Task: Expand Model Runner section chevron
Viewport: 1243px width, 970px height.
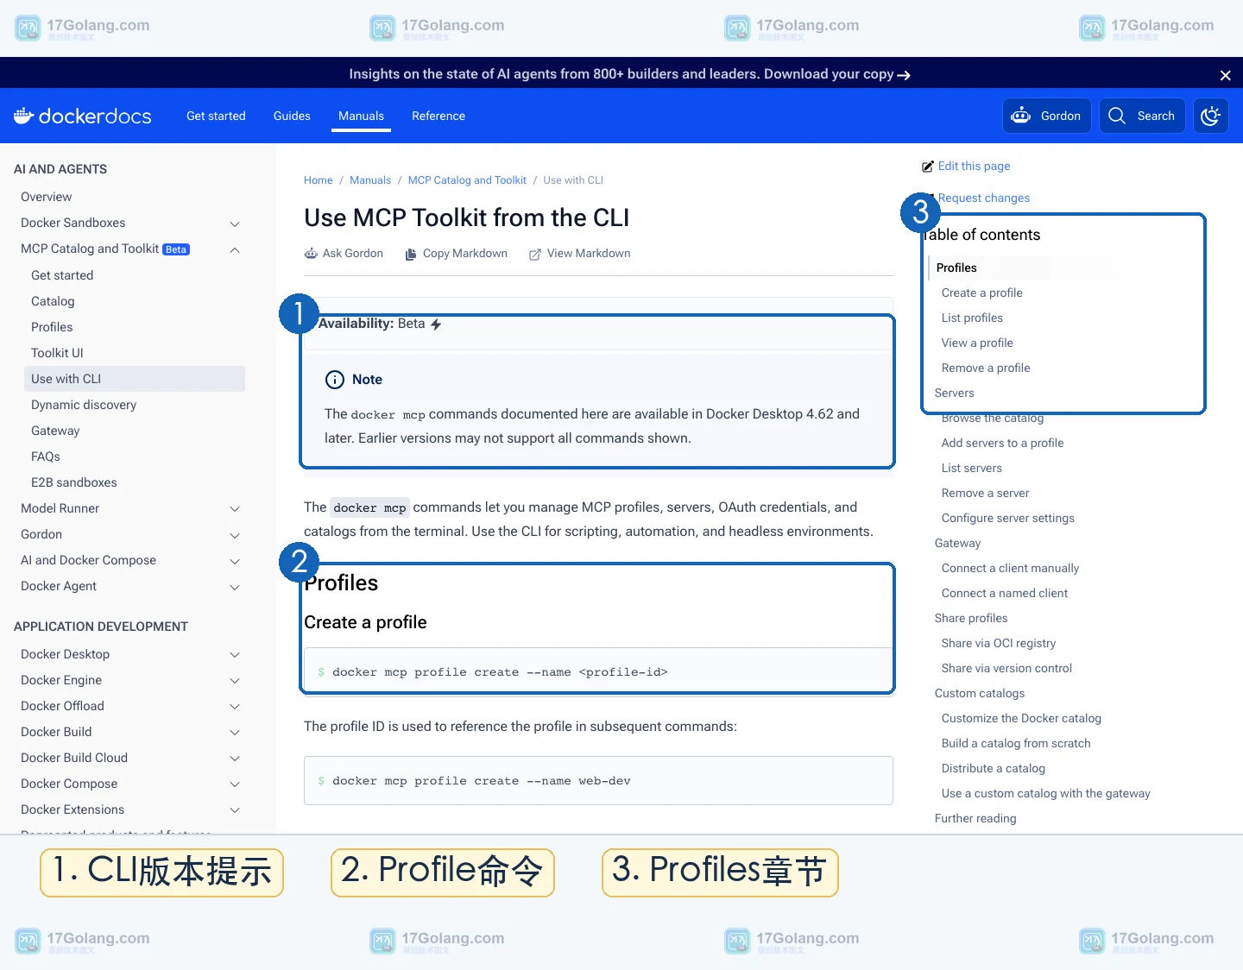Action: [x=235, y=509]
